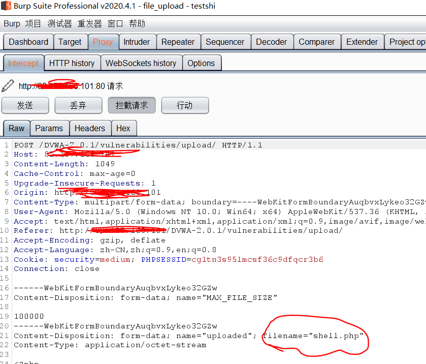426x364 pixels.
Task: Switch to the Project options tab
Action: pyautogui.click(x=406, y=42)
